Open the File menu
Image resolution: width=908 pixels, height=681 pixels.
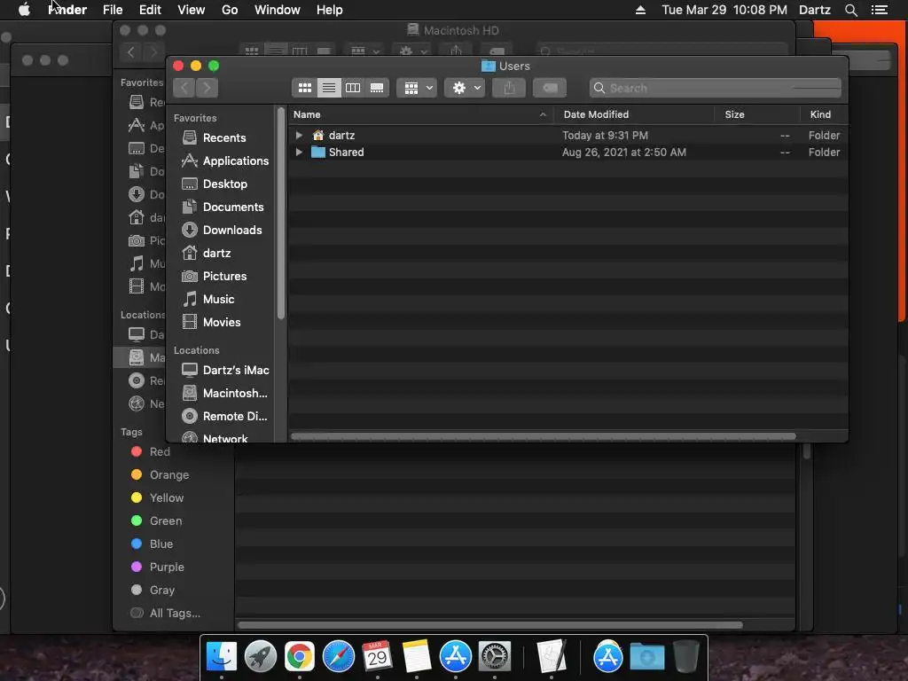(x=113, y=10)
